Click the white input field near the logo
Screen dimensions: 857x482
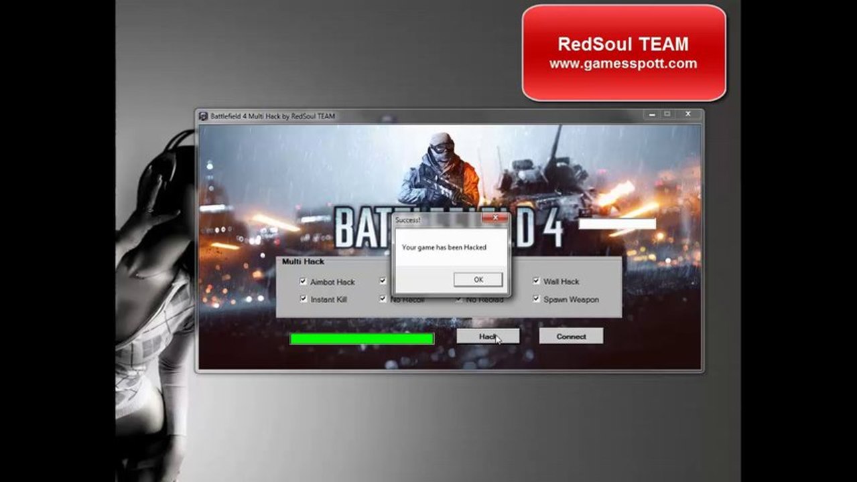617,224
